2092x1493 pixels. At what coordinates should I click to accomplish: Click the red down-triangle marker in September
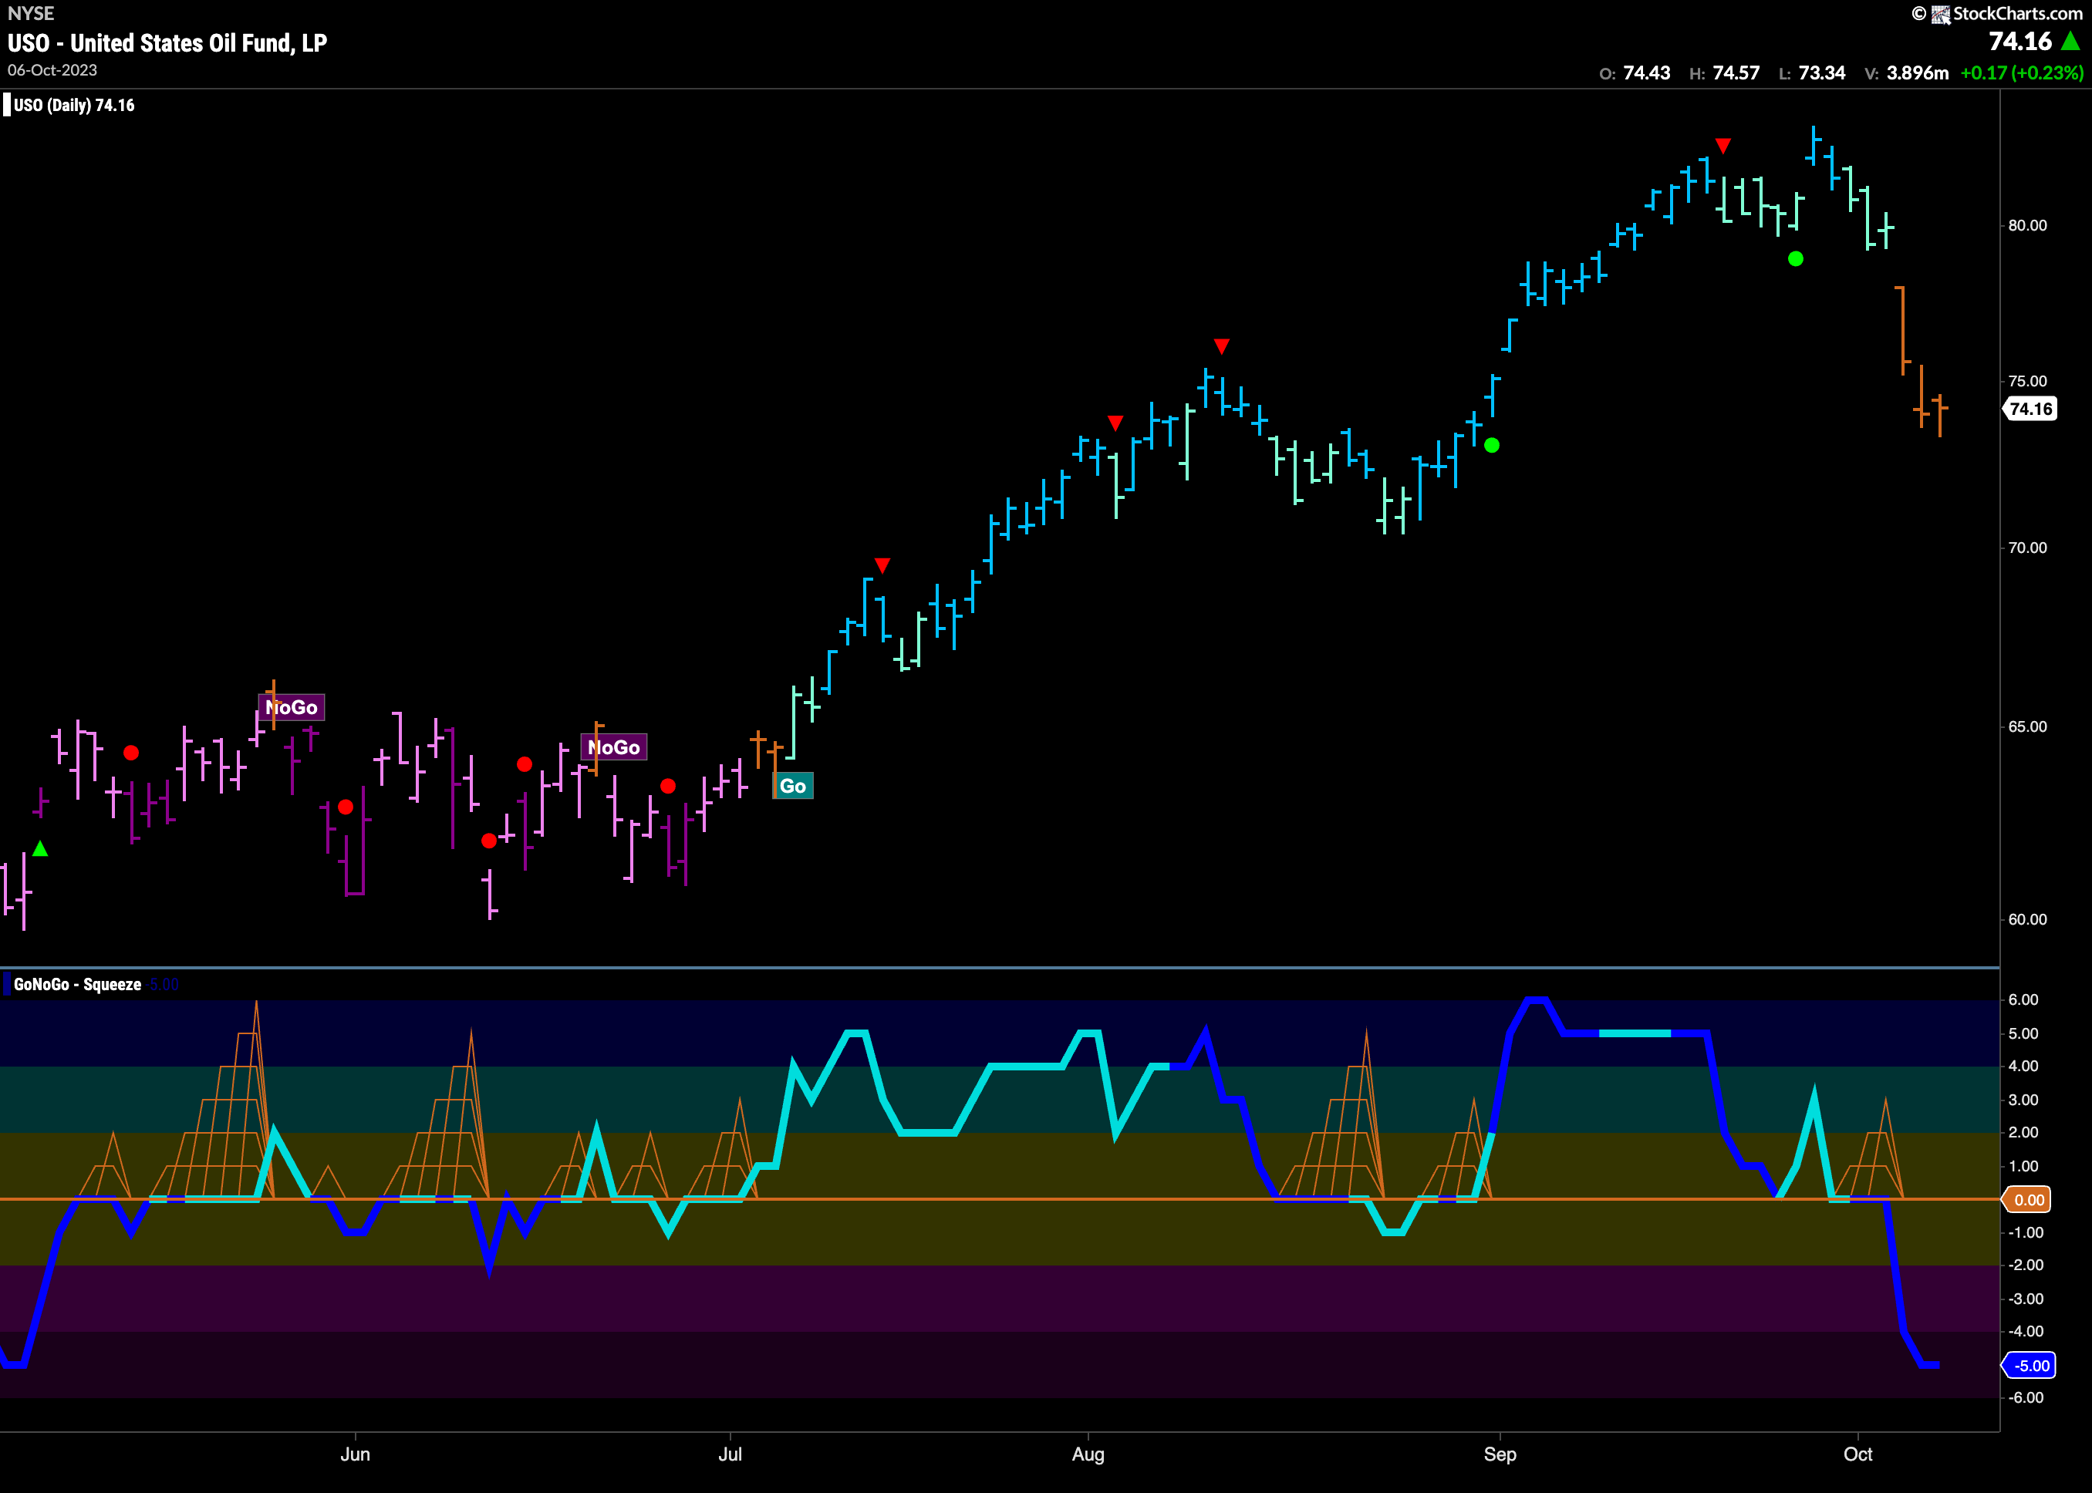point(1723,145)
